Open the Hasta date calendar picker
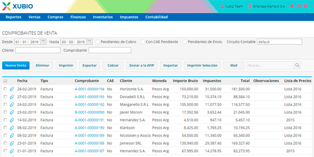Viewport: 314px width, 157px height. coord(89,42)
